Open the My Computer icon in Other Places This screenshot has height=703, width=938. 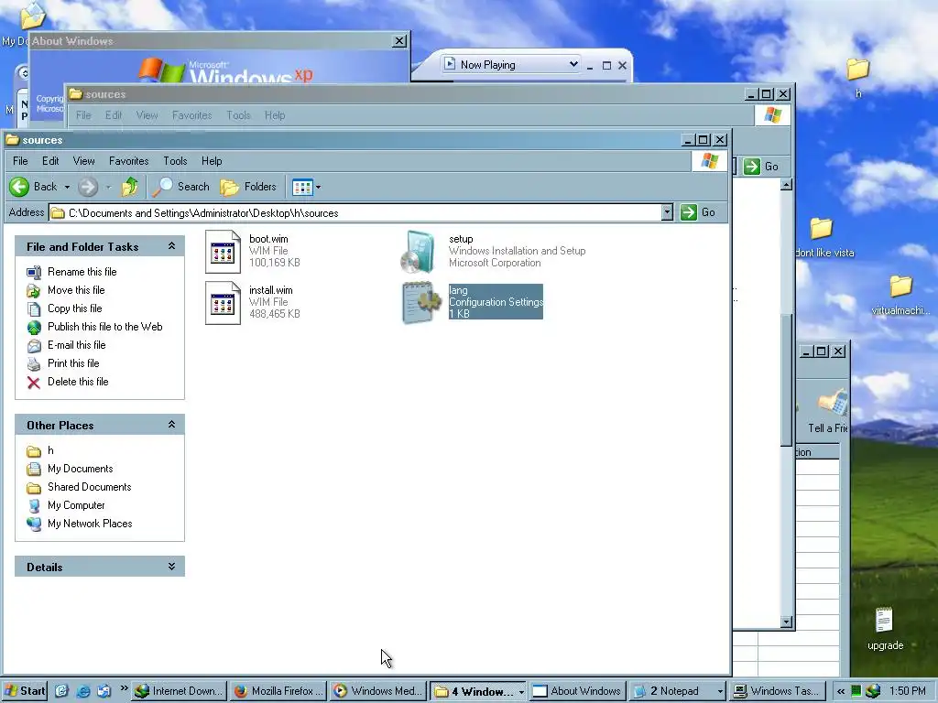(x=34, y=505)
